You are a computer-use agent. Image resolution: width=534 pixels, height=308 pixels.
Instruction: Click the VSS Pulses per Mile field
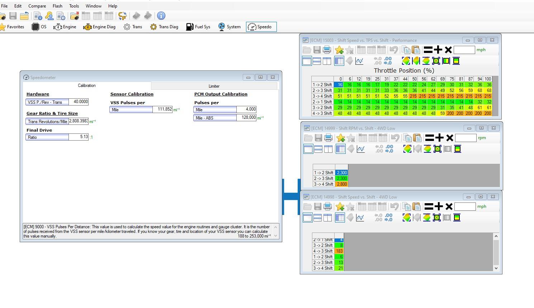162,109
